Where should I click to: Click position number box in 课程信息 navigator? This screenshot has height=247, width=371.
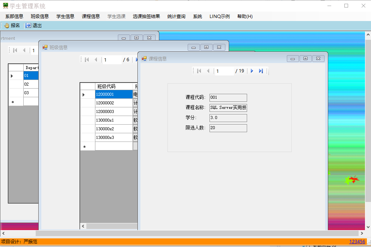[x=224, y=71]
